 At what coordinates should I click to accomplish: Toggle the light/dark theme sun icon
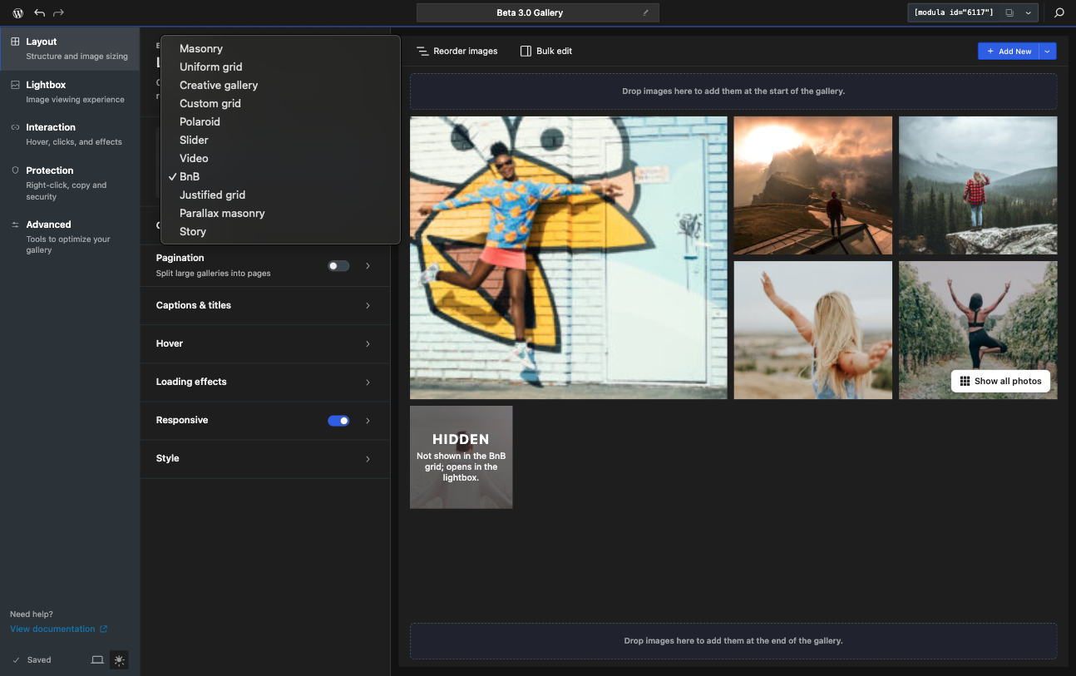click(x=120, y=660)
